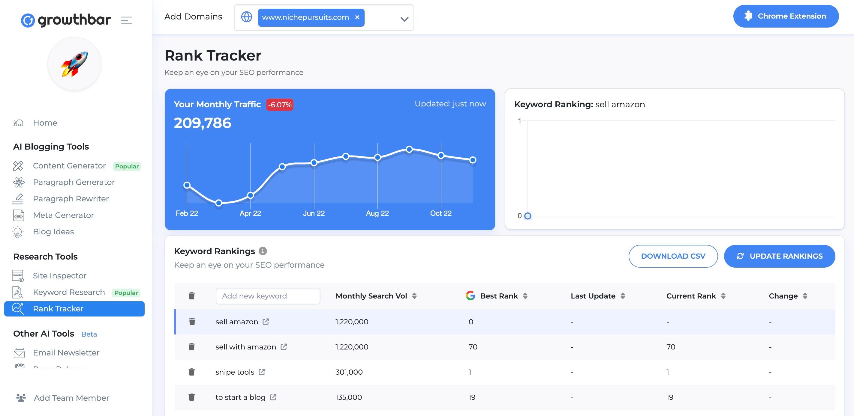Click the Apr 22 traffic chart data point
854x416 pixels.
coord(251,195)
